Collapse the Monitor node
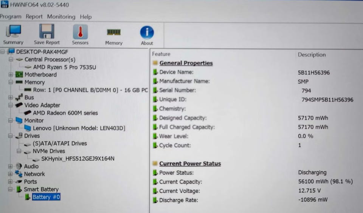This screenshot has height=213, width=363. [x=11, y=120]
